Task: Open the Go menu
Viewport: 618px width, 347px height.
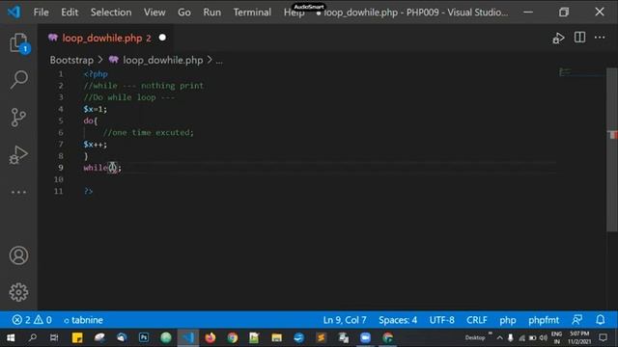Action: 184,13
